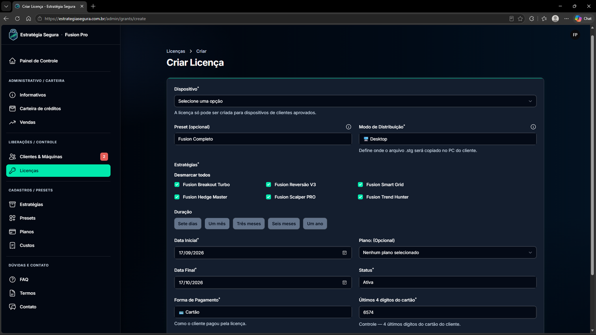
Task: Show the Modo de Distribuição info icon
Action: [x=533, y=127]
